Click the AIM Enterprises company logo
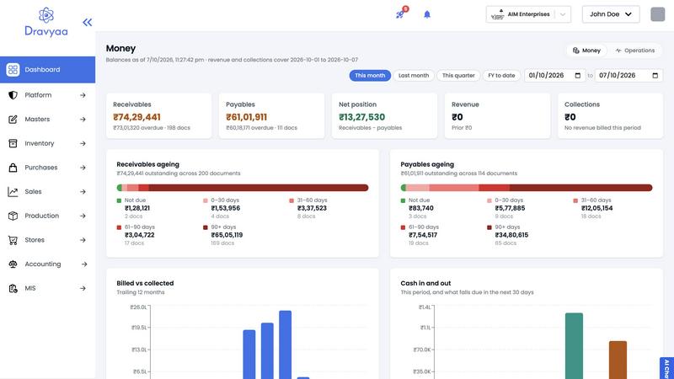 (x=498, y=14)
